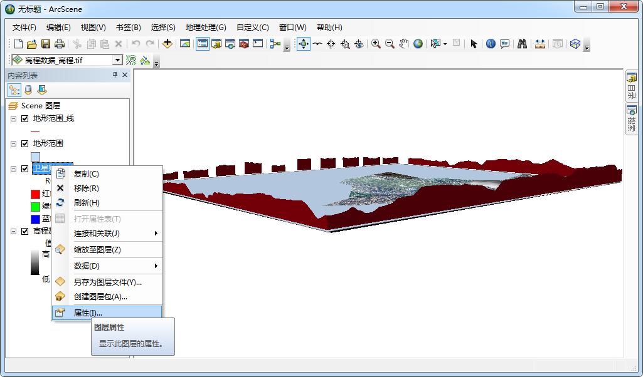Select the Identify info tool
The height and width of the screenshot is (377, 643).
pyautogui.click(x=491, y=44)
